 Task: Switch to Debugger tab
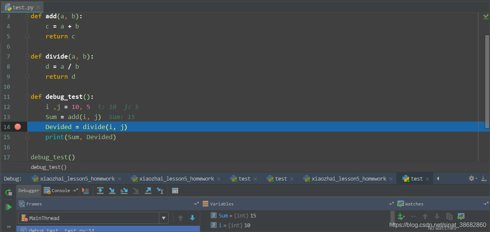29,191
